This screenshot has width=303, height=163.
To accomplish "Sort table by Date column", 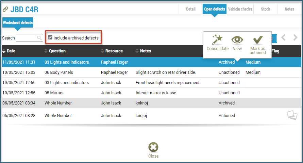I will pyautogui.click(x=9, y=51).
